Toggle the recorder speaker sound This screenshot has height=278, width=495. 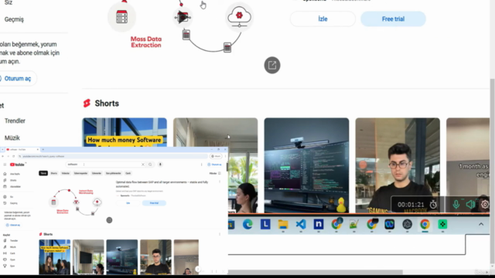[470, 205]
